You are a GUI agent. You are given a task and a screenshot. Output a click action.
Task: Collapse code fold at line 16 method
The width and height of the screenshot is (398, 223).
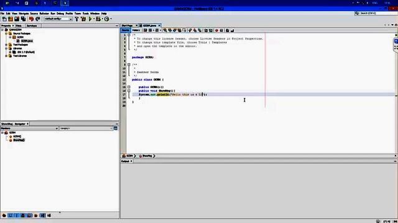pyautogui.click(x=129, y=91)
